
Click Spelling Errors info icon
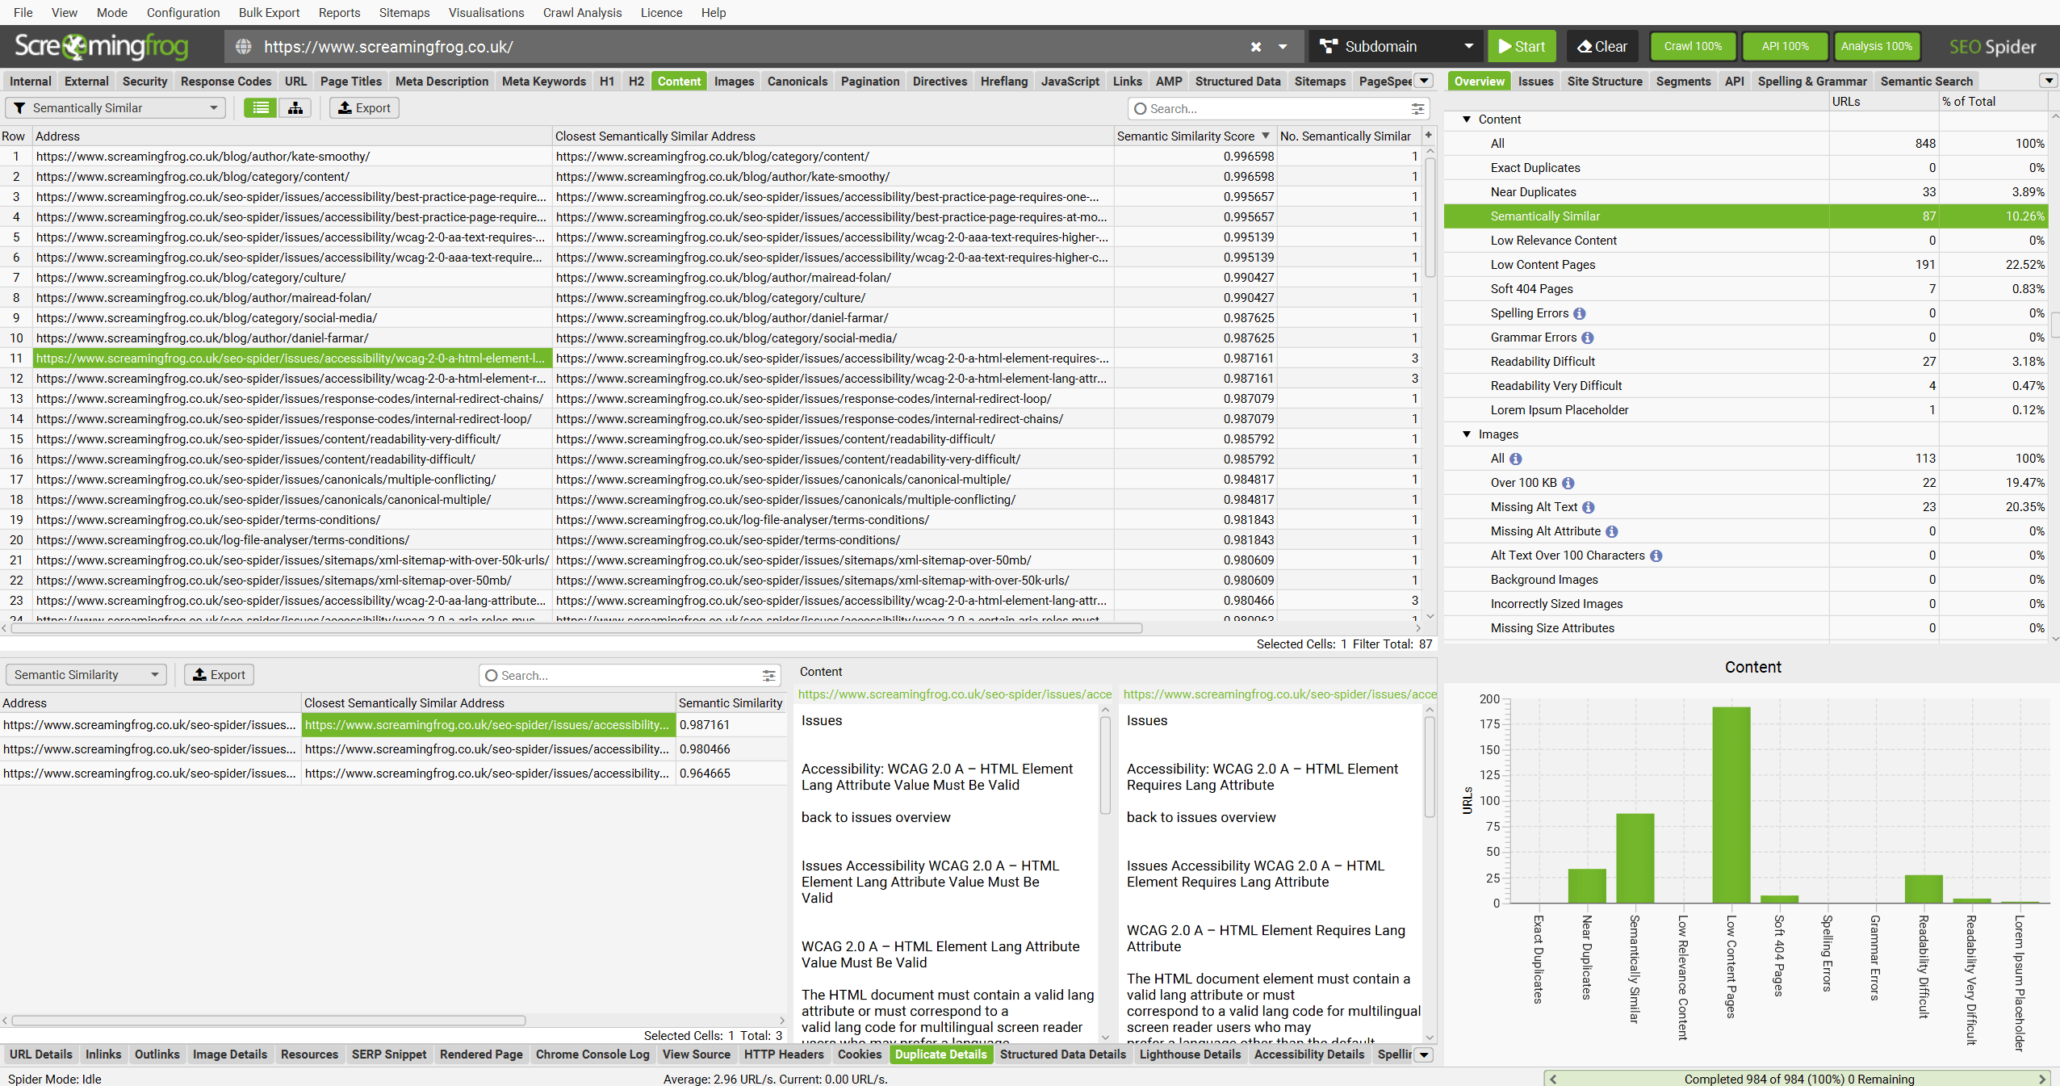1580,313
